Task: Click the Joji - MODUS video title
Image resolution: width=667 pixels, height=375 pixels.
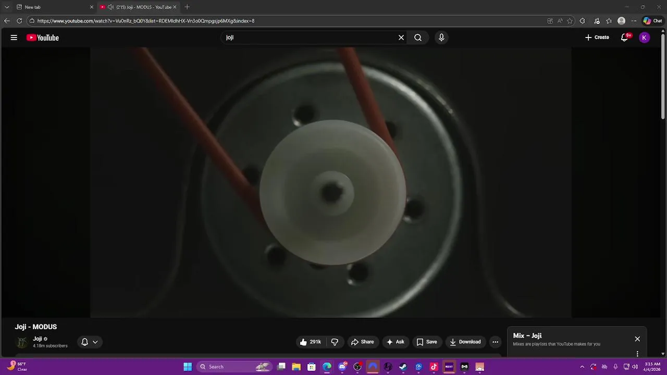Action: [x=36, y=327]
